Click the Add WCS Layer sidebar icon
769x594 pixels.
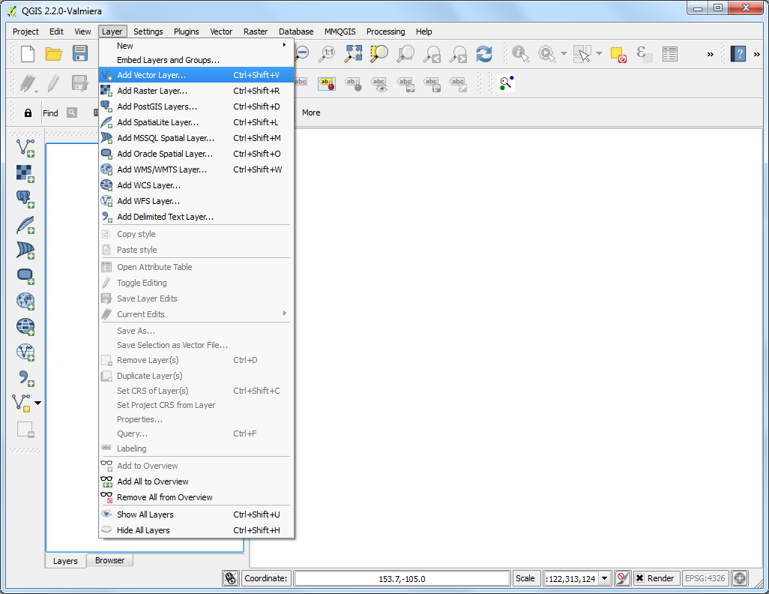(x=25, y=326)
